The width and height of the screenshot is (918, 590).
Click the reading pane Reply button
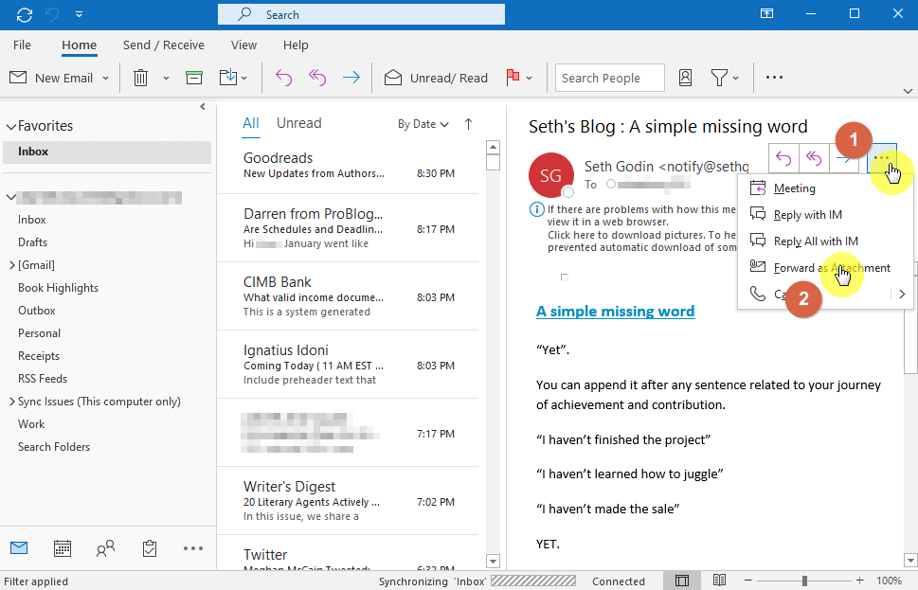(x=783, y=158)
